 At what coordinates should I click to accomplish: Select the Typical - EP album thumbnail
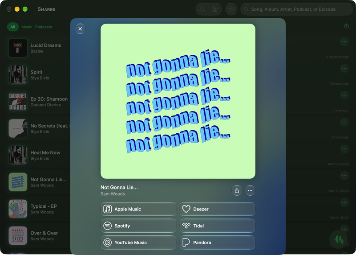pos(18,209)
